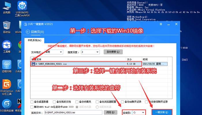
Task: Minimize the 小兵一键重装 window
Action: tap(169, 24)
